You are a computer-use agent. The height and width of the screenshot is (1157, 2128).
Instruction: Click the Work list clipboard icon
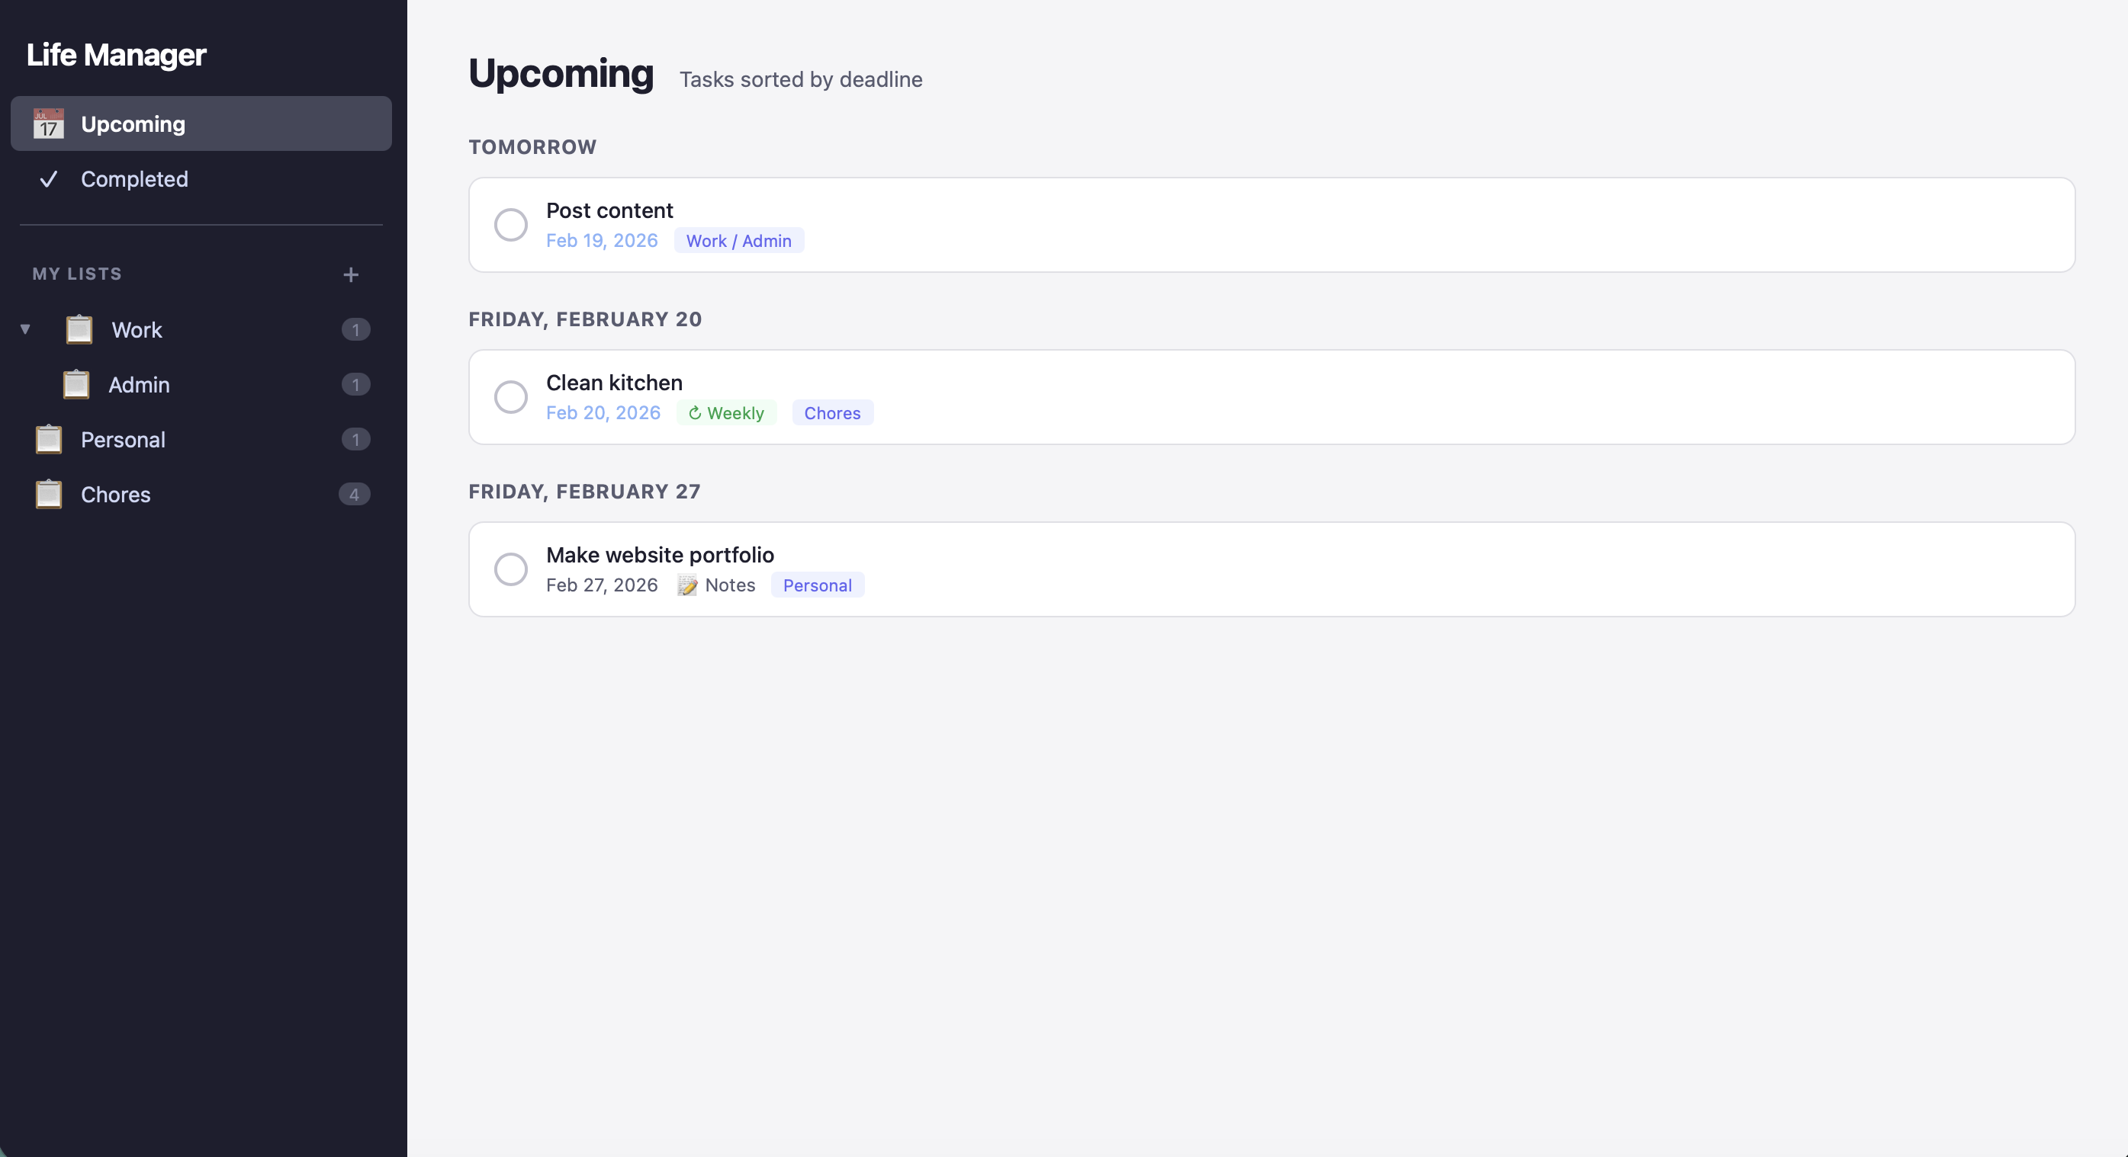click(79, 329)
